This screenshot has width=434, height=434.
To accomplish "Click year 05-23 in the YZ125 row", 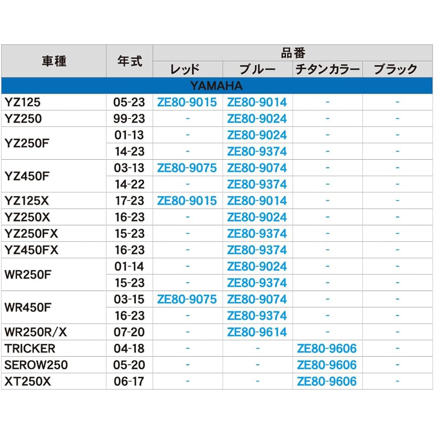I will pyautogui.click(x=129, y=102).
